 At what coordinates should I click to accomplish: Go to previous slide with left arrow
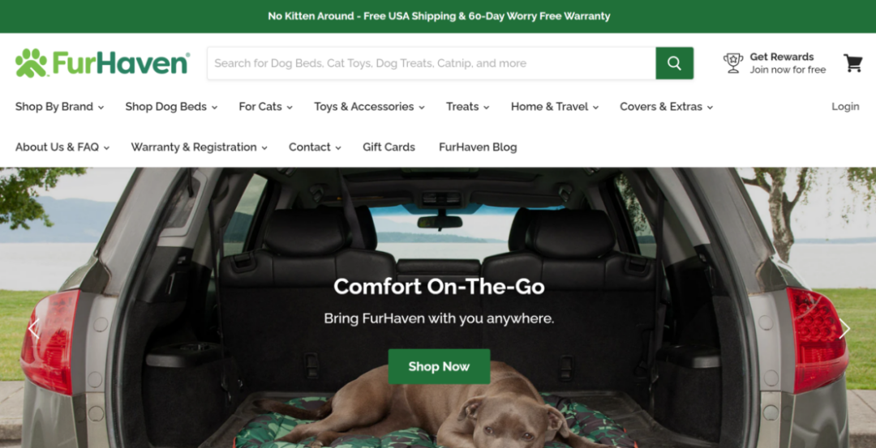pyautogui.click(x=33, y=329)
